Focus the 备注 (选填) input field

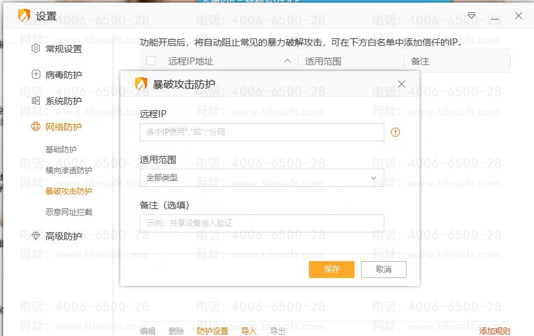262,223
